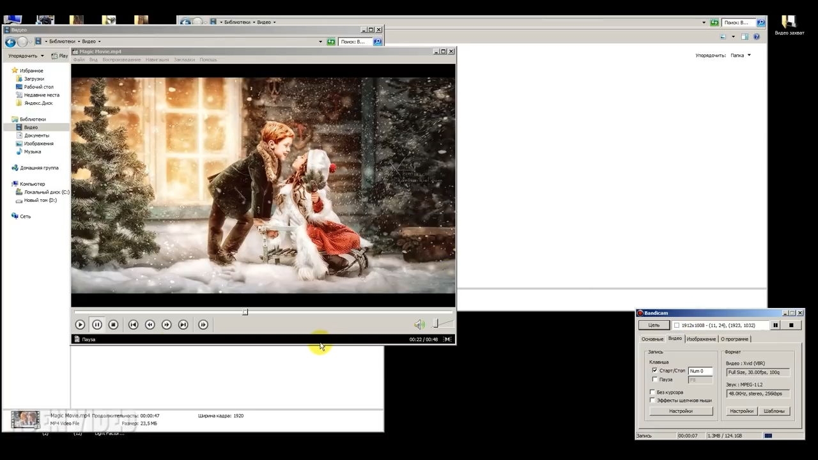Screen dimensions: 818x460
Task: Advance one frame with frame step button
Action: coord(203,325)
